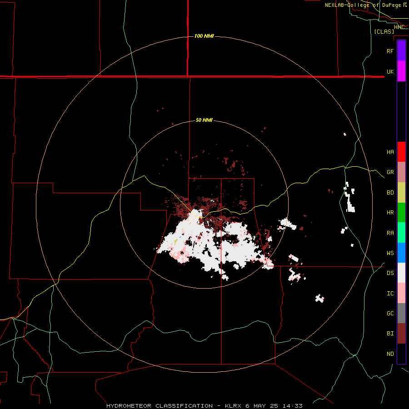Select the BD yellow legend block
Screen dimensions: 409x409
(x=401, y=193)
